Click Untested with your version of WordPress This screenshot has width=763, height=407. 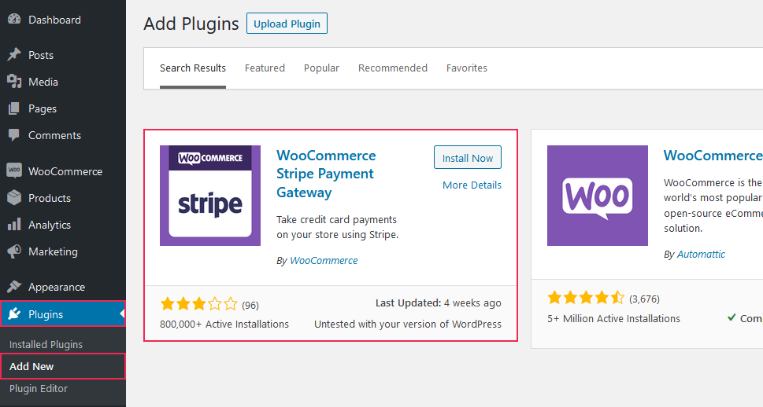408,324
